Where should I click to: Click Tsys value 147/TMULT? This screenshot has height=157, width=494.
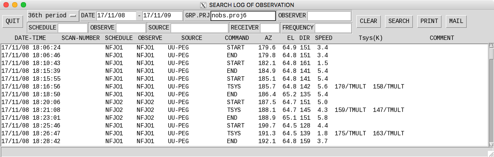coord(389,110)
